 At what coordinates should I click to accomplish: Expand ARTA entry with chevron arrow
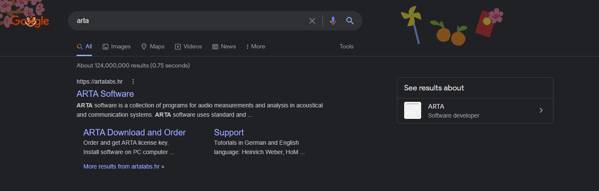pyautogui.click(x=541, y=110)
